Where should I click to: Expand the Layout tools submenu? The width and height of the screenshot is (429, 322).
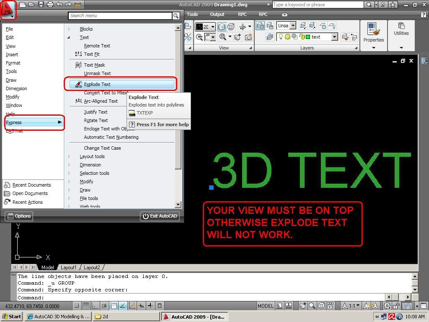point(92,156)
